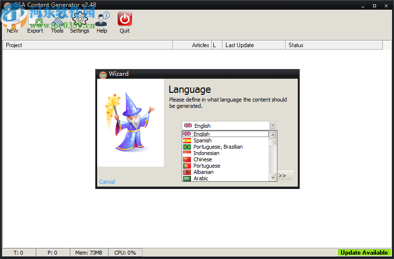394x259 pixels.
Task: Select Albanian in the language list
Action: [225, 172]
